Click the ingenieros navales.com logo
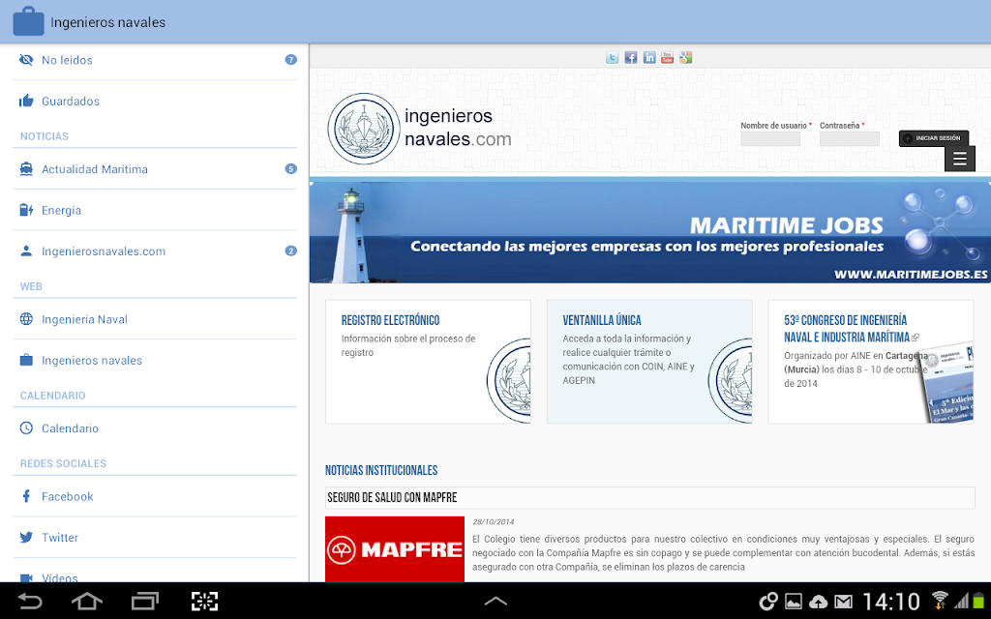Image resolution: width=991 pixels, height=619 pixels. pyautogui.click(x=420, y=129)
